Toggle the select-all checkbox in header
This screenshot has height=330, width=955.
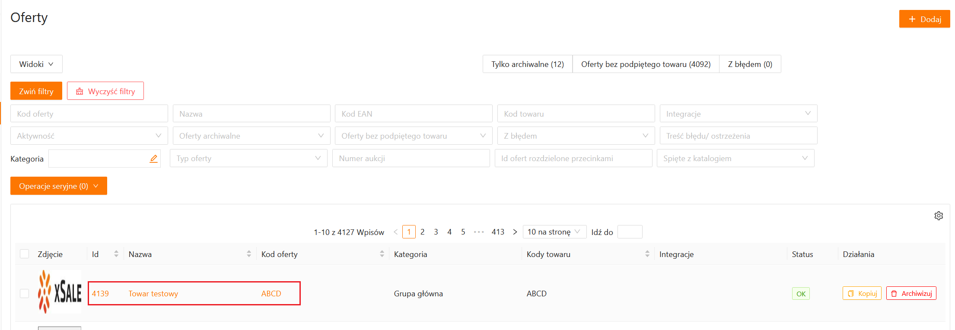pos(25,254)
